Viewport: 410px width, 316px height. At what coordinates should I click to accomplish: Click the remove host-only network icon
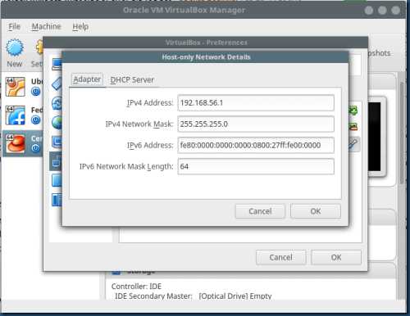click(x=353, y=127)
